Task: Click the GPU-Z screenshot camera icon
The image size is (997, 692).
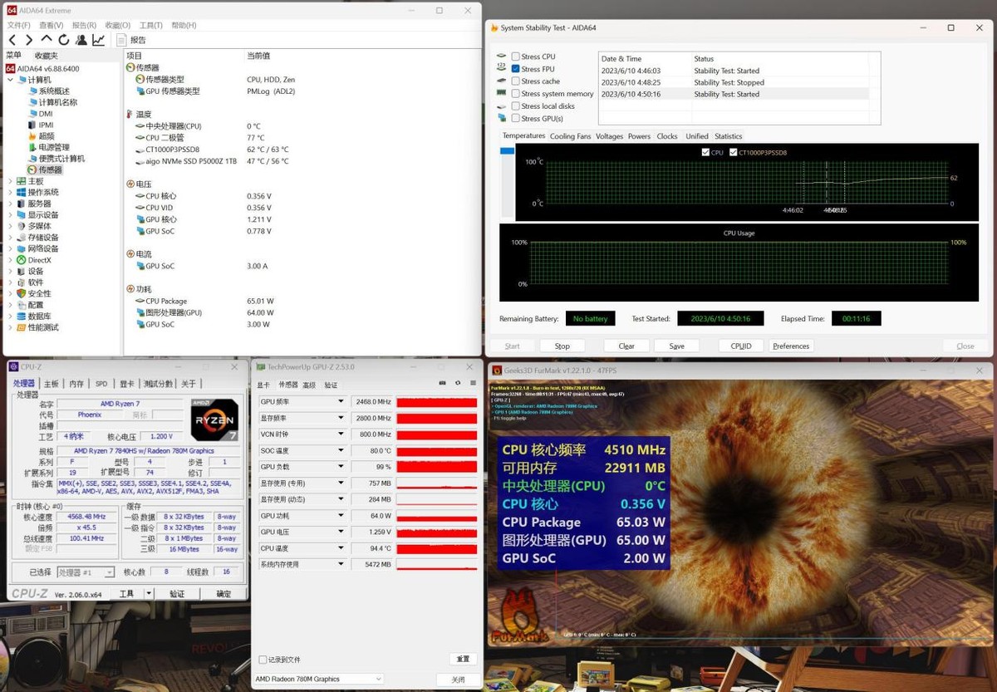Action: click(443, 384)
